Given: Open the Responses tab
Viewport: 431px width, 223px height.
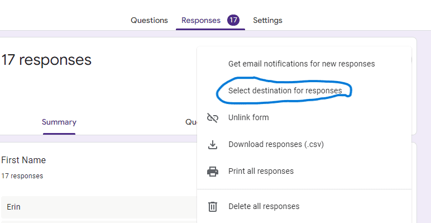Looking at the screenshot, I should pos(201,20).
